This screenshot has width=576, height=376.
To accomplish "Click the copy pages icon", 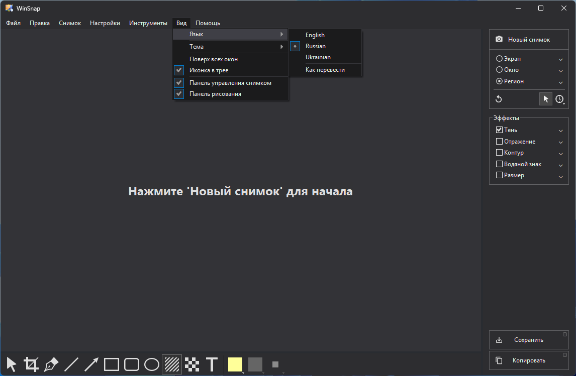I will coord(499,360).
